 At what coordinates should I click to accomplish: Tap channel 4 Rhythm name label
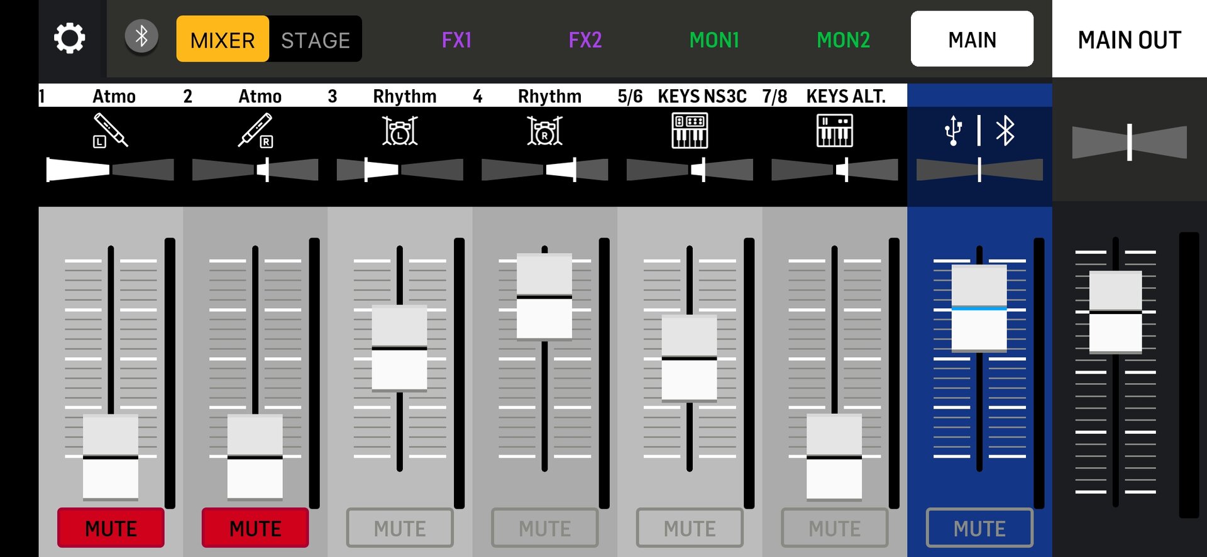coord(549,96)
